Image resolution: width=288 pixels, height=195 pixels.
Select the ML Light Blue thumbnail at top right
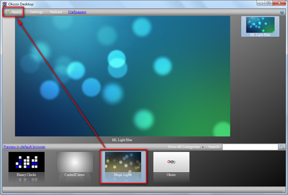260,26
